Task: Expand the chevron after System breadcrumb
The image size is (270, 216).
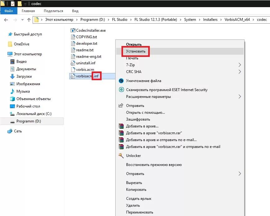Action: click(199, 20)
